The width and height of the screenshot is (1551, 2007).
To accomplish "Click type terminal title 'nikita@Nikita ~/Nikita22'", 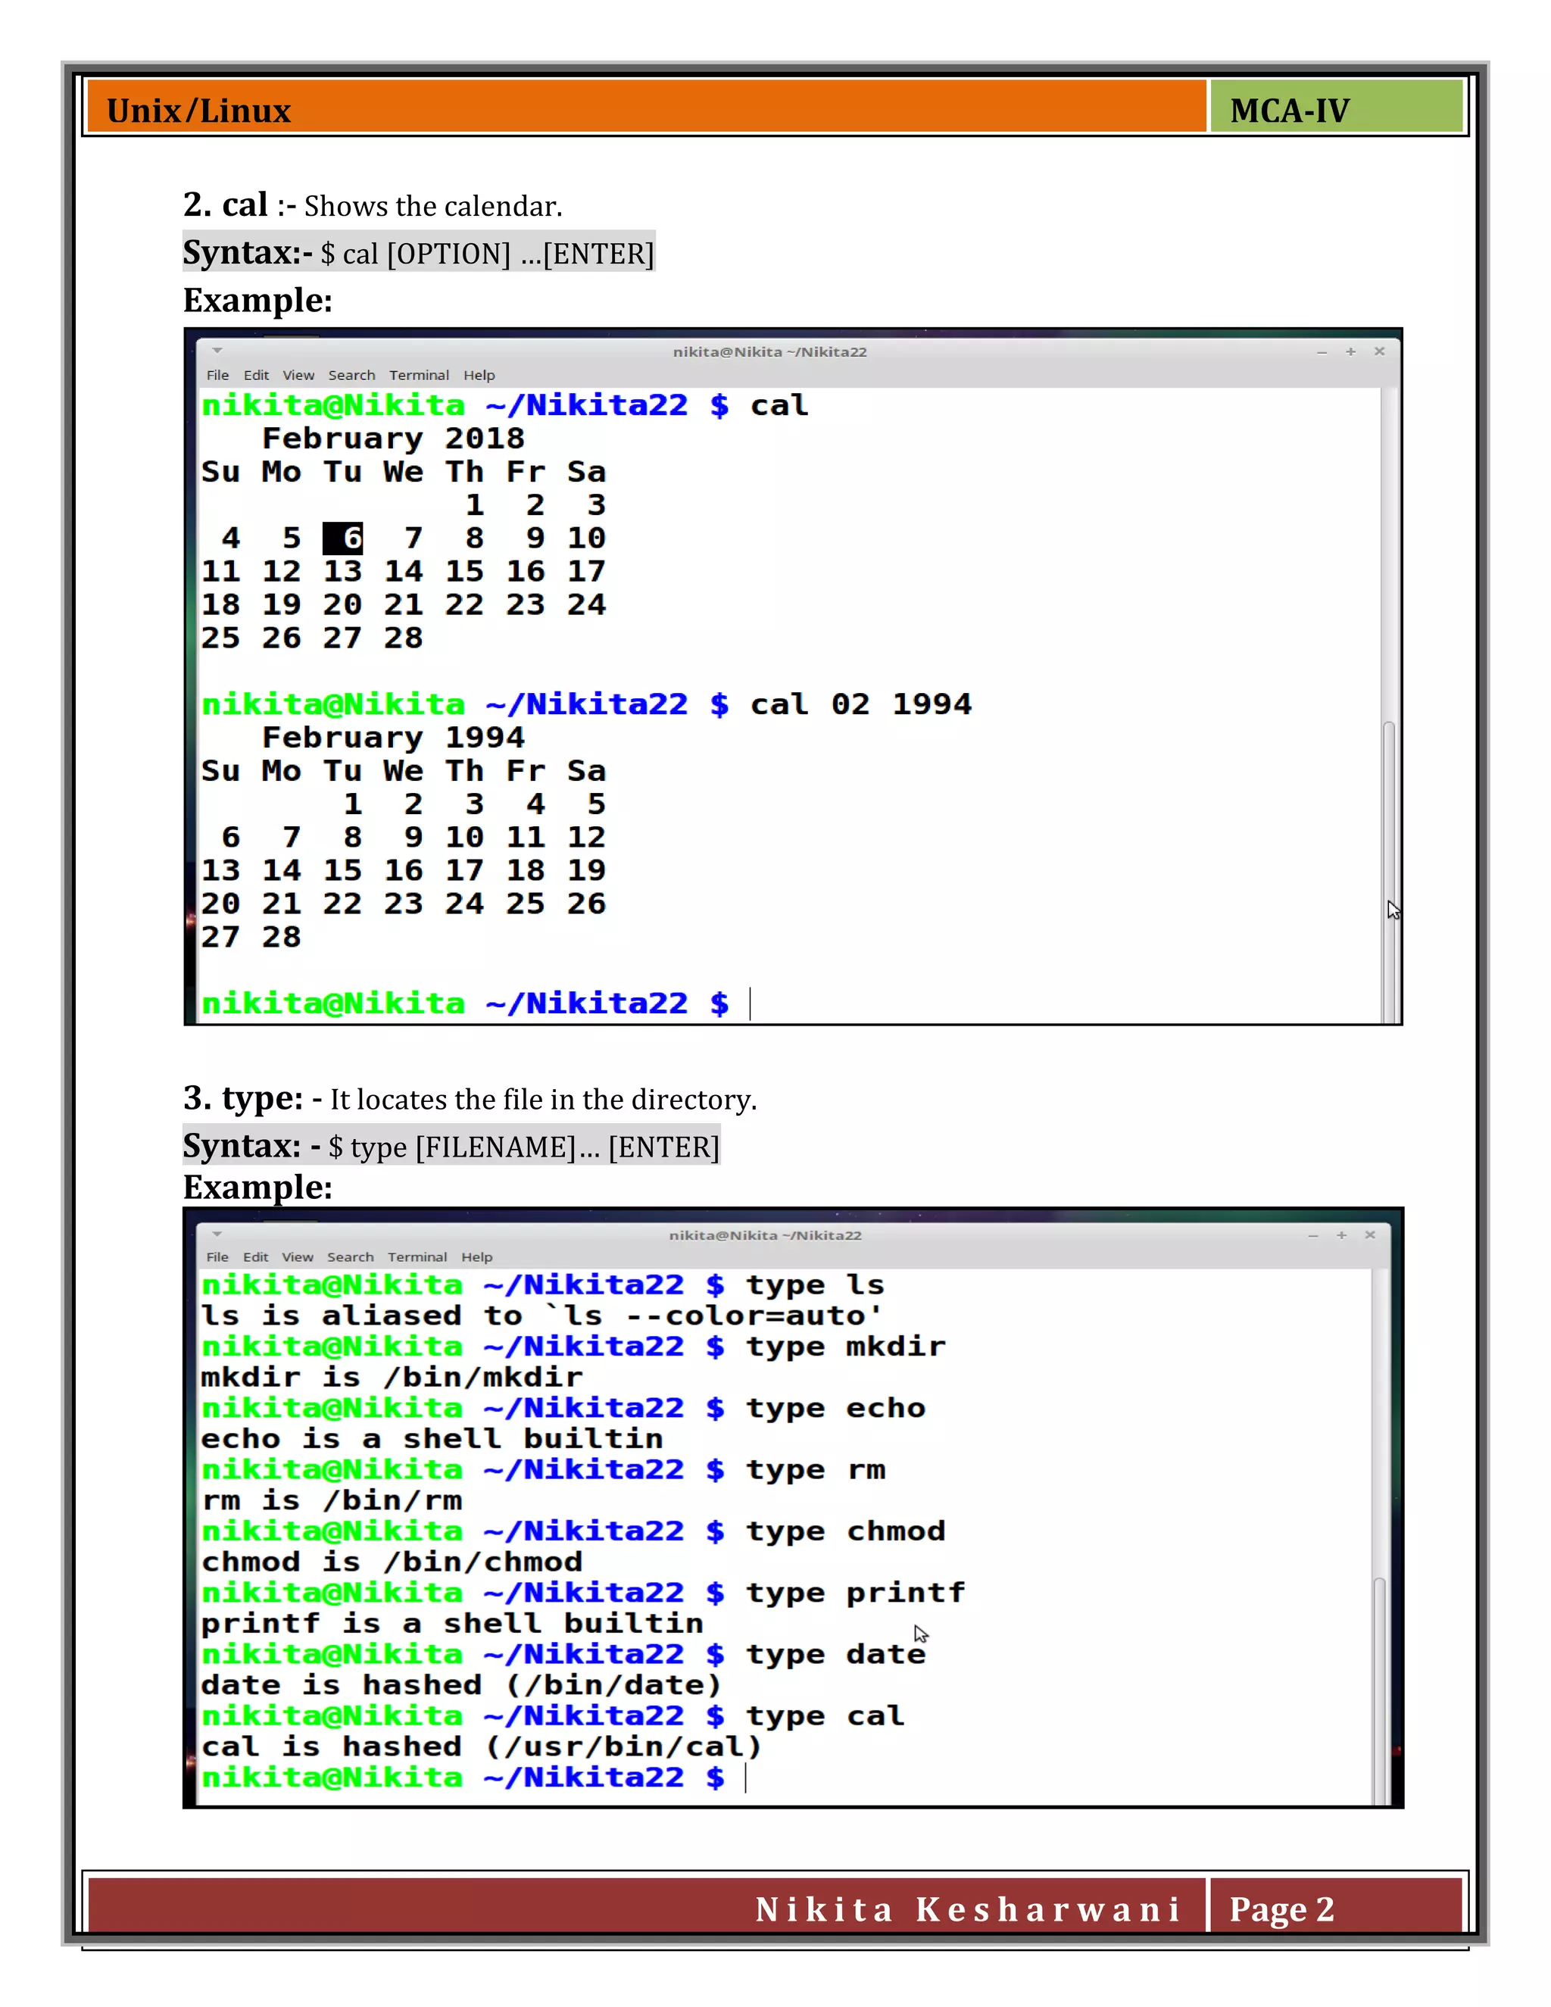I will pos(766,1235).
